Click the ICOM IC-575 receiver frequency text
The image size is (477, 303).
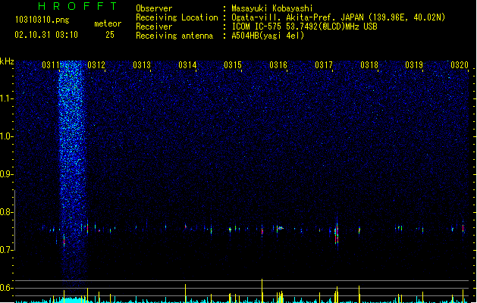point(304,27)
